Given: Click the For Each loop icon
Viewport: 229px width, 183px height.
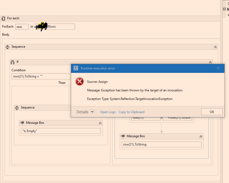Looking at the screenshot, I should pyautogui.click(x=3, y=18).
